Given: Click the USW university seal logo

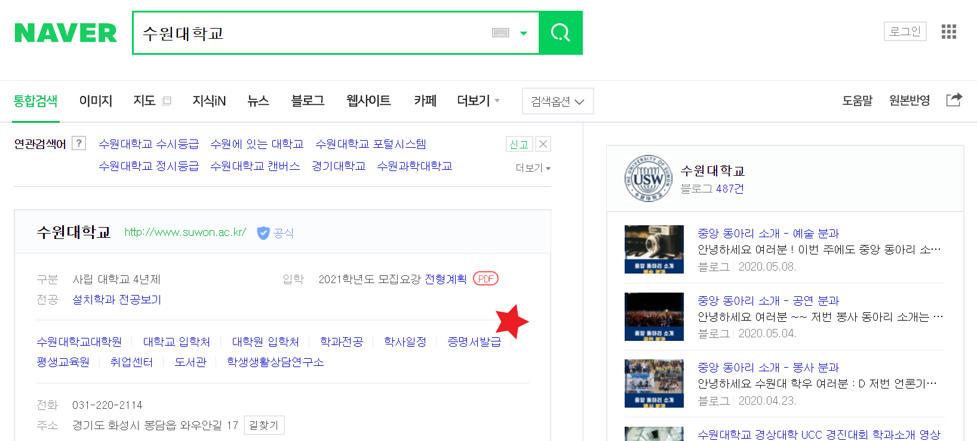Looking at the screenshot, I should (648, 179).
